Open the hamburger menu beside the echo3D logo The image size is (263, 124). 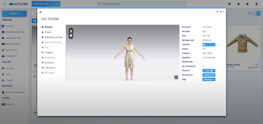[5, 4]
